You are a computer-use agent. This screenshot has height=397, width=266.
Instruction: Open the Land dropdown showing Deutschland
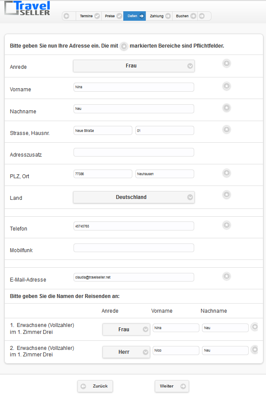pos(134,197)
